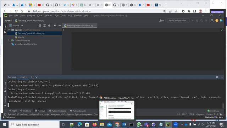Click Chrome home icon
227x128 pixels.
pos(22,11)
